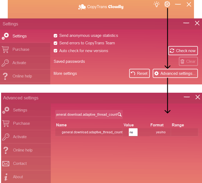The image size is (202, 183).
Task: Click the CopyTrans Cloudly cloud logo
Action: pyautogui.click(x=82, y=7)
